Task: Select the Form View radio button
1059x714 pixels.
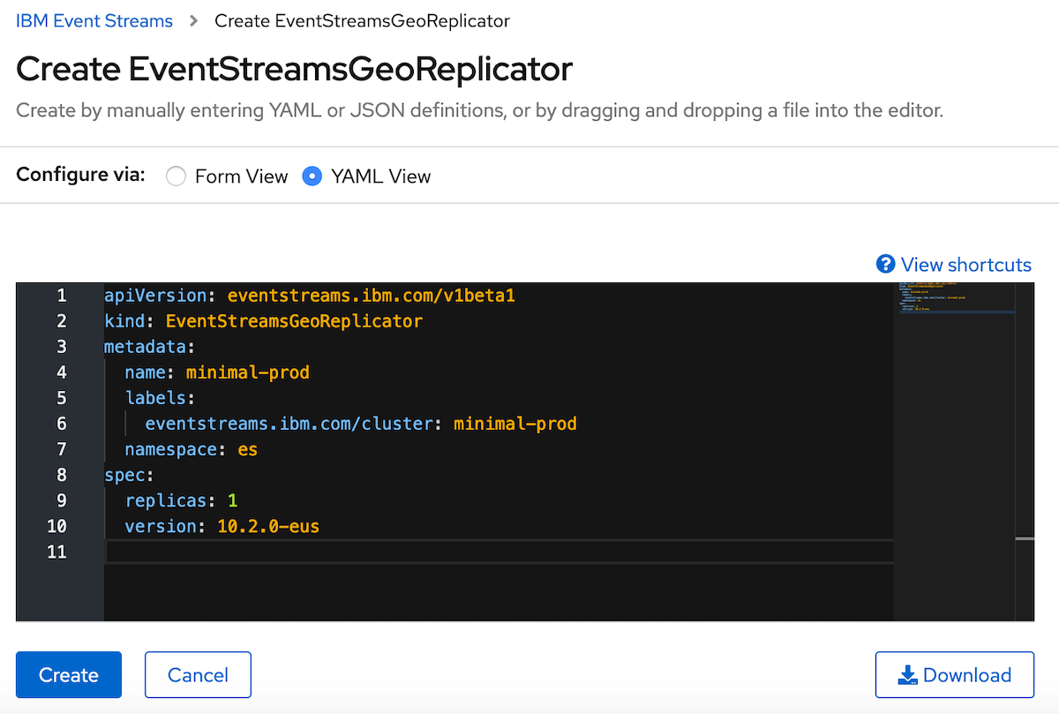Action: pyautogui.click(x=176, y=176)
